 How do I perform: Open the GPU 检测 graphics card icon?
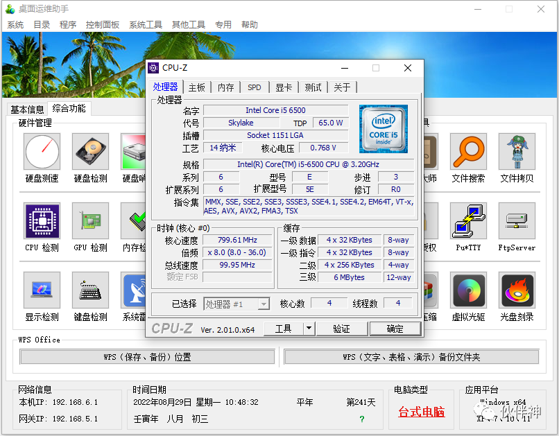90,221
